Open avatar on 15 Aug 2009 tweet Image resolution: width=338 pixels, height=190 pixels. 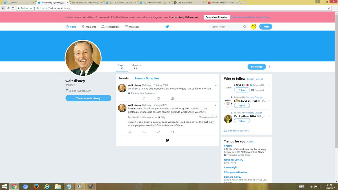click(122, 88)
